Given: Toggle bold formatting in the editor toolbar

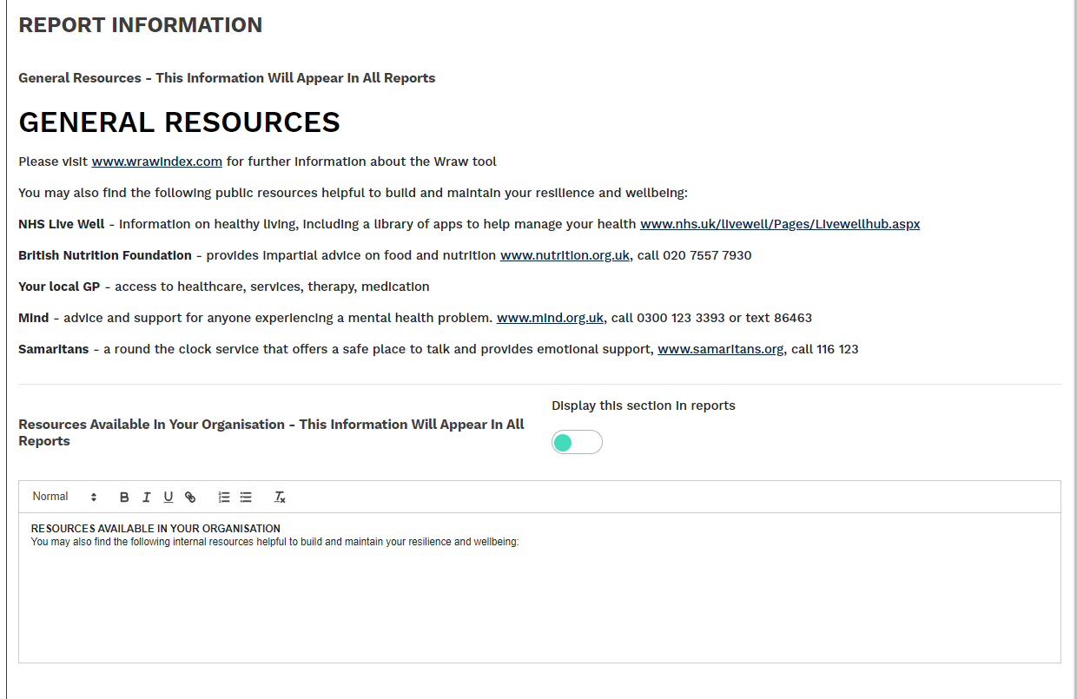Looking at the screenshot, I should (x=124, y=498).
